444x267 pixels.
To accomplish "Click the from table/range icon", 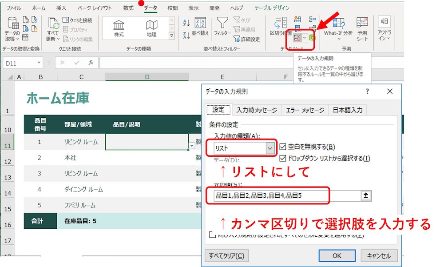I will tap(25, 37).
